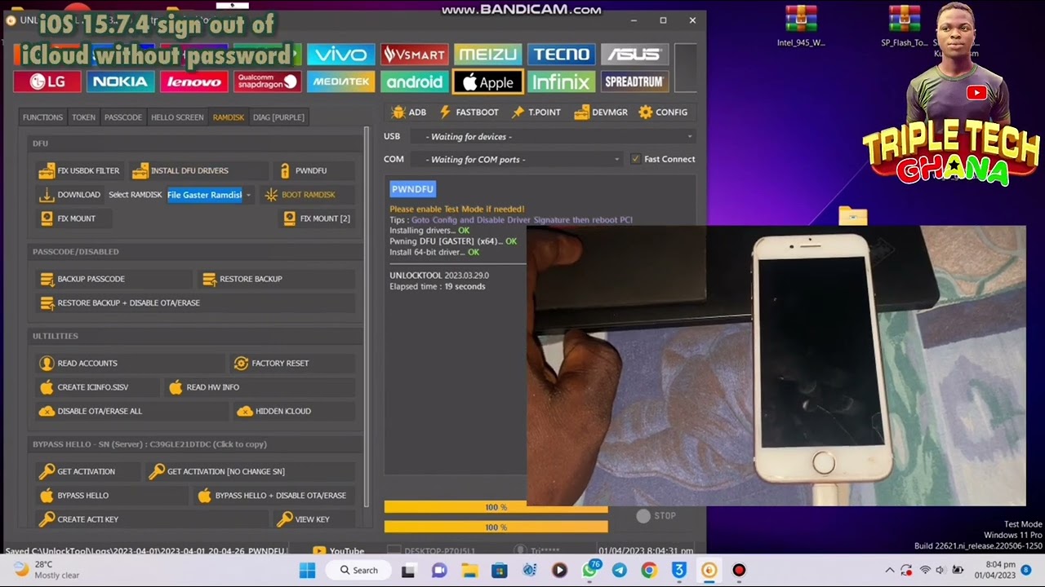Choose the Qualcomm Snapdragon tile
This screenshot has height=587, width=1045.
point(267,82)
